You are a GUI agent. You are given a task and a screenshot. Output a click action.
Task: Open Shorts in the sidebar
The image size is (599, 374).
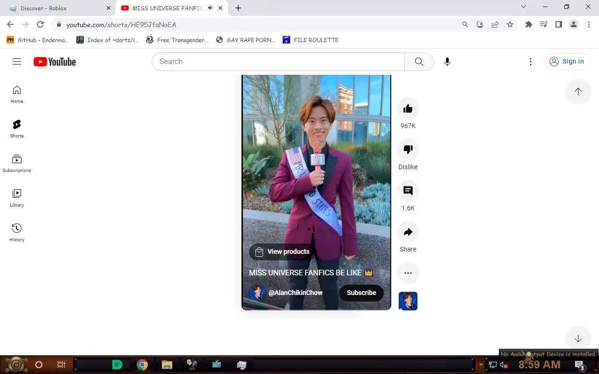(17, 129)
